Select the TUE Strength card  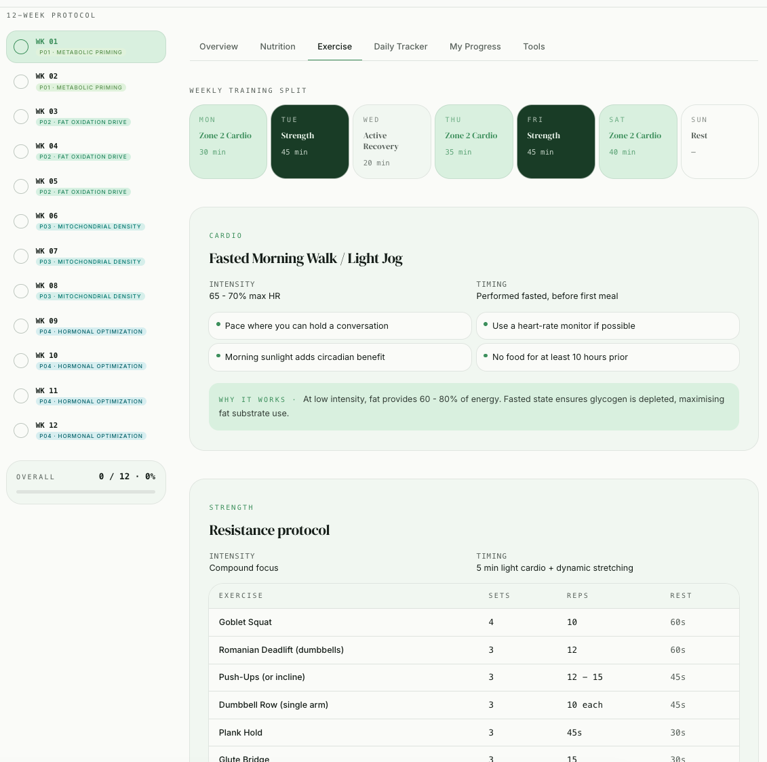pyautogui.click(x=310, y=142)
